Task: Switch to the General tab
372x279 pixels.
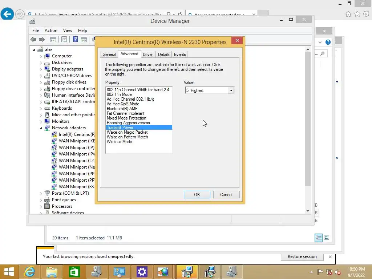Action: [x=109, y=54]
